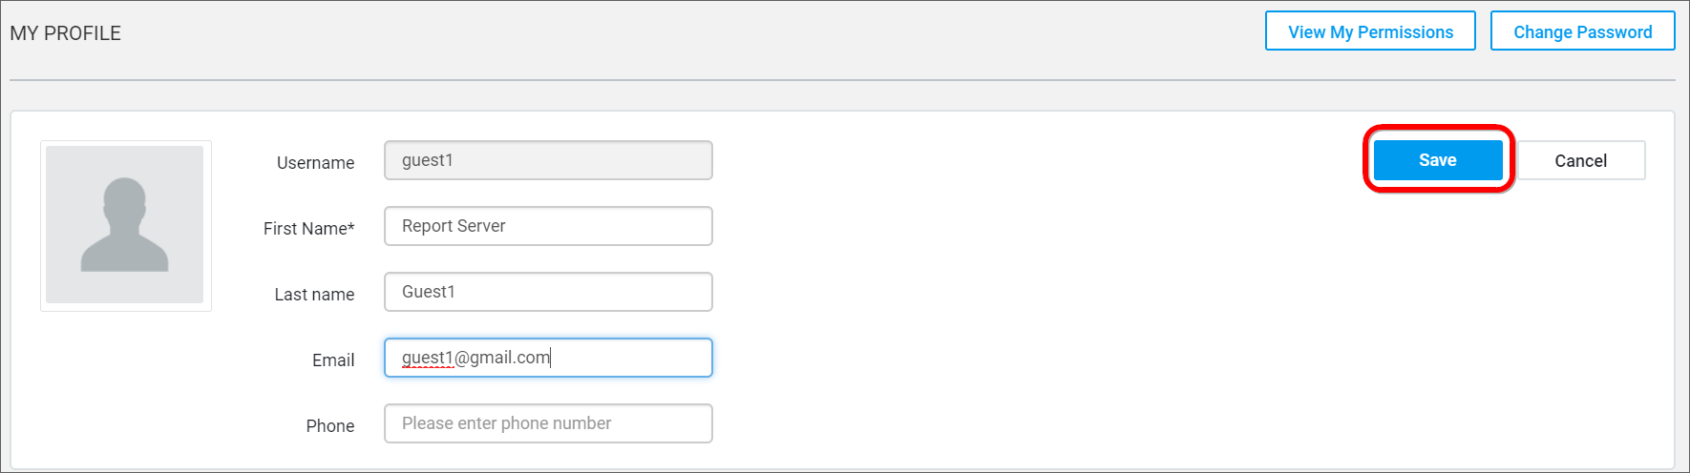Viewport: 1690px width, 473px height.
Task: Focus the First Name field containing Report Server
Action: [548, 226]
